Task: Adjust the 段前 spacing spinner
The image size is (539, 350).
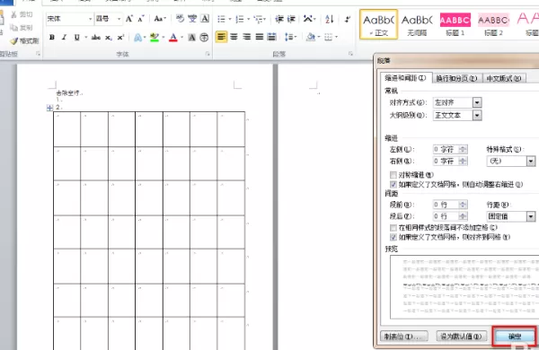Action: (463, 205)
